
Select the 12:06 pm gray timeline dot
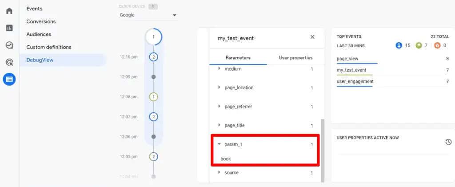[153, 136]
